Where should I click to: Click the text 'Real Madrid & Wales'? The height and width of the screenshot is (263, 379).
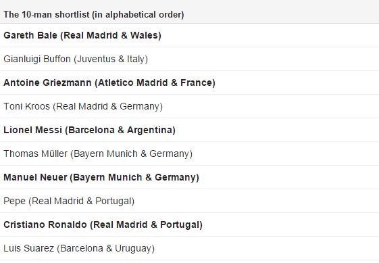111,35
